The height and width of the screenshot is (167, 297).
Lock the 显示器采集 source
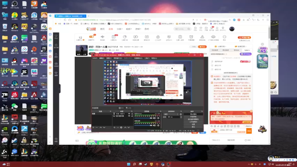point(132,116)
